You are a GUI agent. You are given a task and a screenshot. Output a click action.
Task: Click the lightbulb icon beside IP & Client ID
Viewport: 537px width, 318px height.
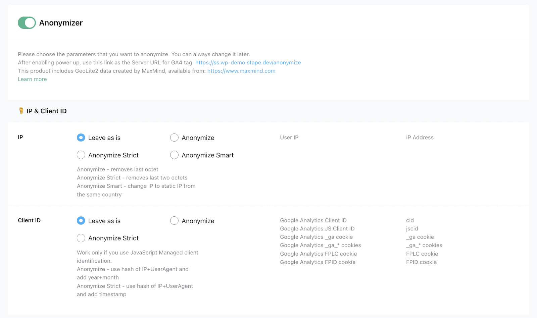(x=21, y=111)
